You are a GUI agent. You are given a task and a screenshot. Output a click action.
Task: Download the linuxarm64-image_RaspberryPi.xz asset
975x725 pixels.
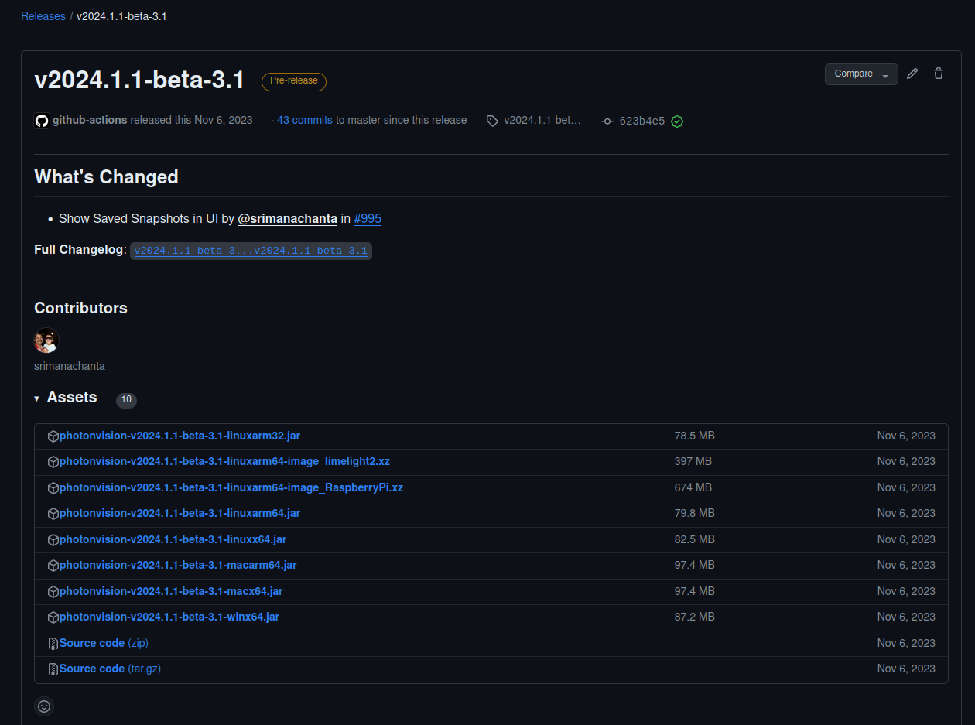pos(231,487)
